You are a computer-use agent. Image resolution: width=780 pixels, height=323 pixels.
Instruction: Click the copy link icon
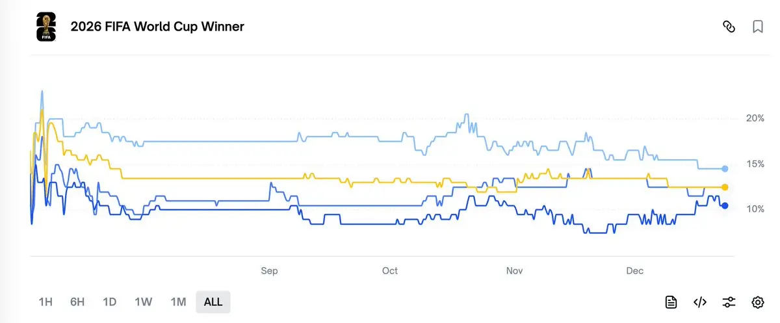click(x=729, y=27)
